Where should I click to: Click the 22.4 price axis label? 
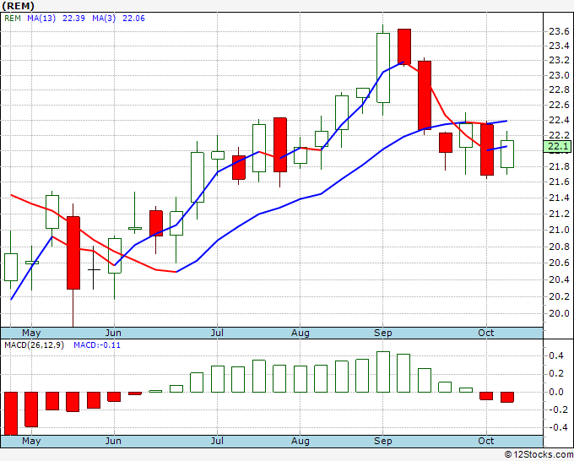559,120
